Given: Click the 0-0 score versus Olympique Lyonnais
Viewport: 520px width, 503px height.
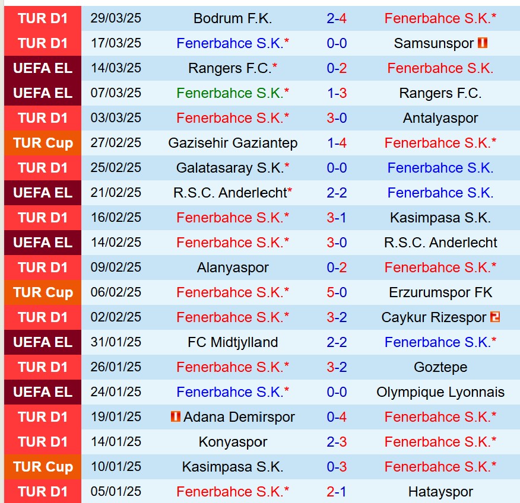Looking at the screenshot, I should coord(337,392).
